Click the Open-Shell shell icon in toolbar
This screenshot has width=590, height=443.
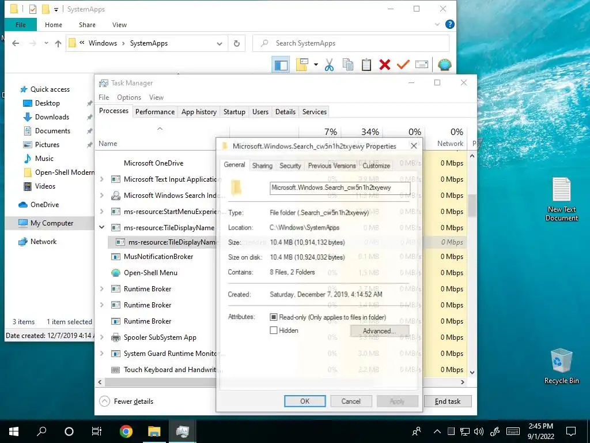[x=444, y=65]
